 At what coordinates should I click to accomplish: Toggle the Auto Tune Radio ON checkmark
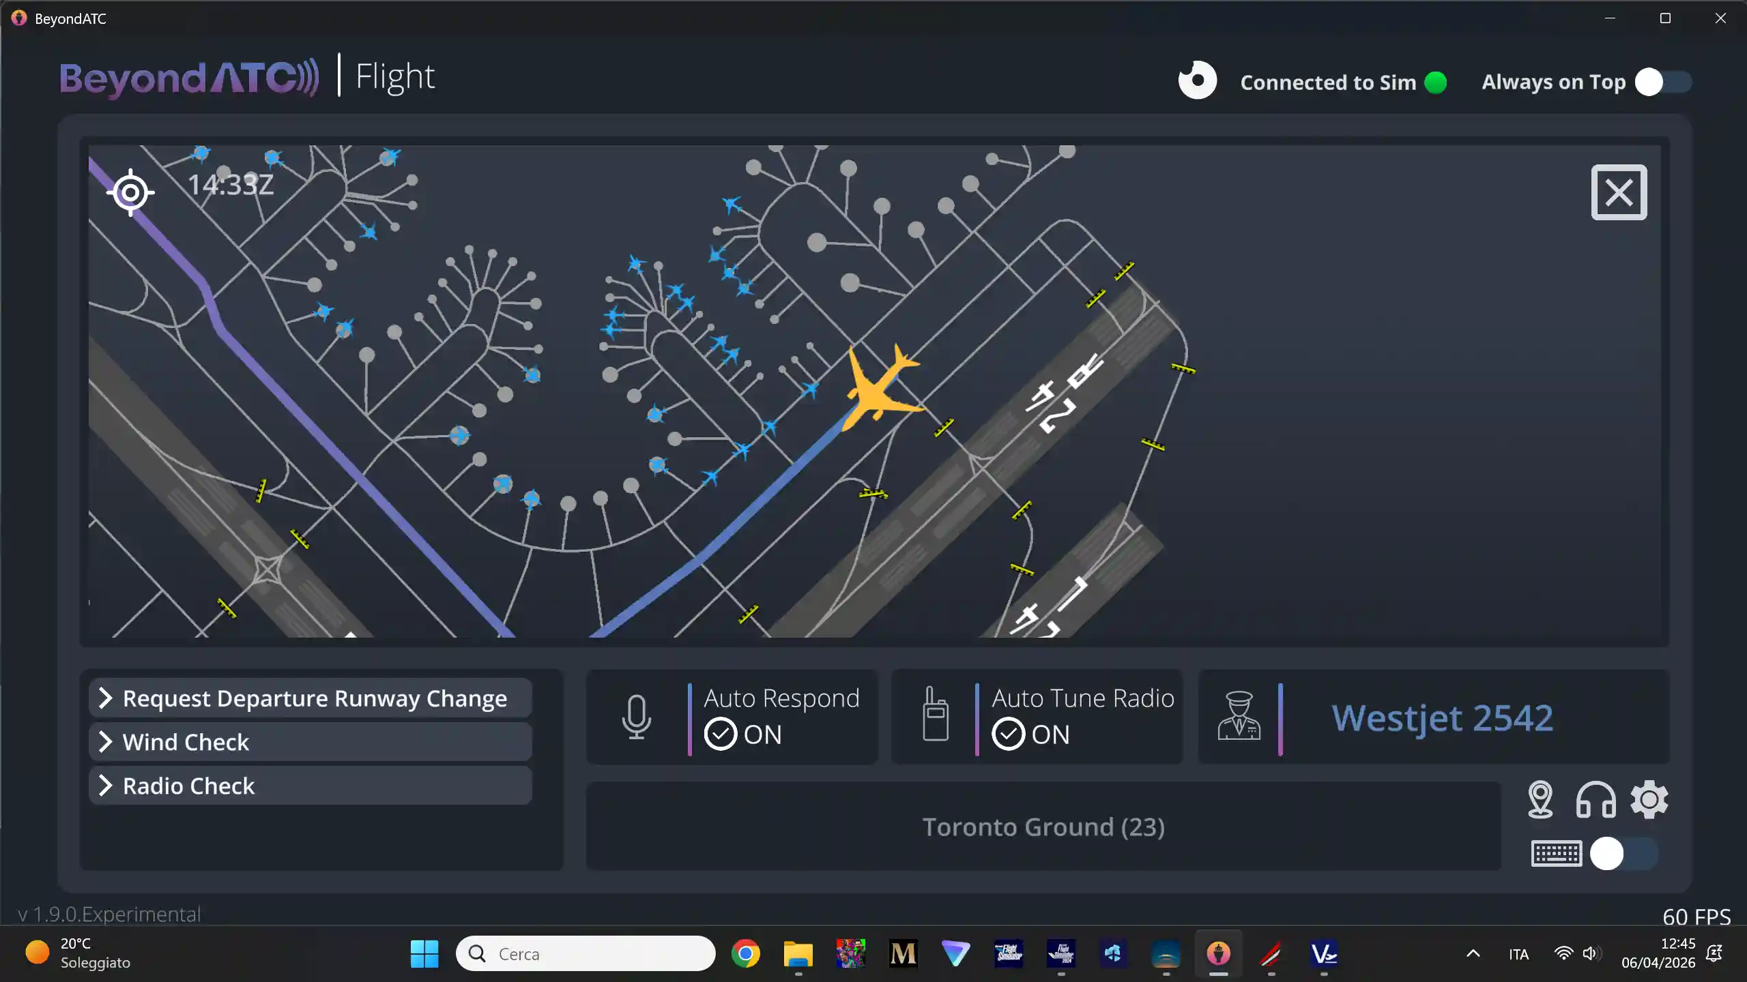tap(1009, 734)
